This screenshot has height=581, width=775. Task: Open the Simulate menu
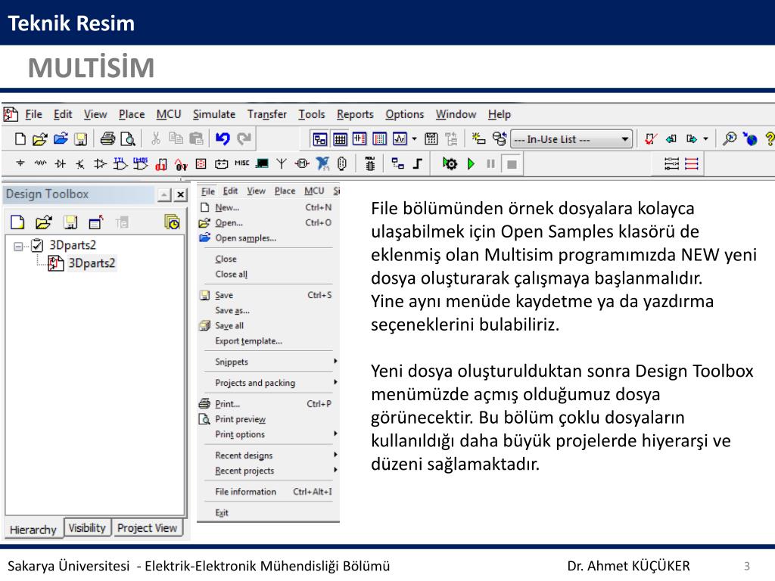214,114
